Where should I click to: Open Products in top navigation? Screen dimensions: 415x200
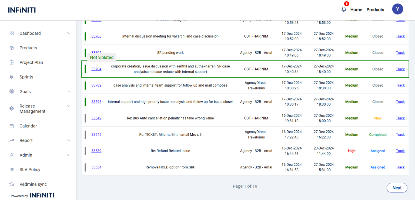pyautogui.click(x=375, y=10)
